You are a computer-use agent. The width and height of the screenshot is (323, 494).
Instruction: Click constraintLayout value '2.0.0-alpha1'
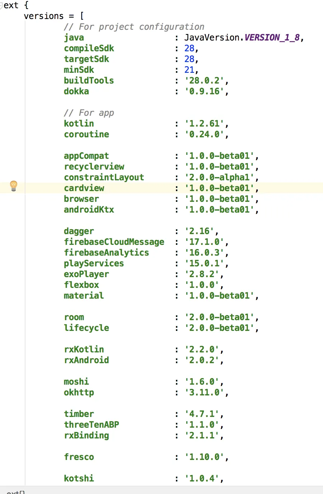click(219, 177)
